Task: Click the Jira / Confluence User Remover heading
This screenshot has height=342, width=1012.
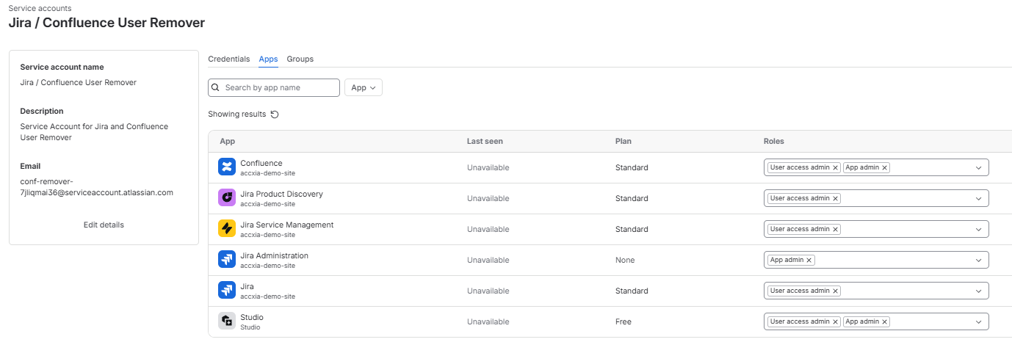Action: [106, 23]
